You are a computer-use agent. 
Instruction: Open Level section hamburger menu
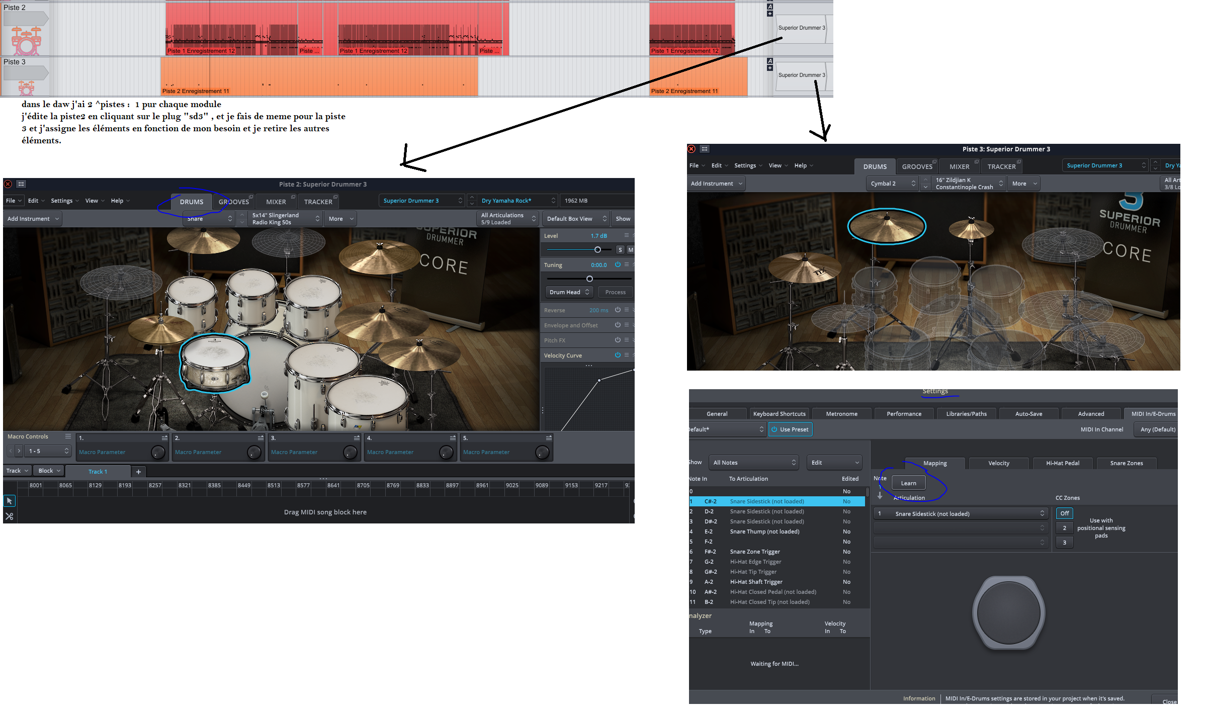click(x=626, y=235)
